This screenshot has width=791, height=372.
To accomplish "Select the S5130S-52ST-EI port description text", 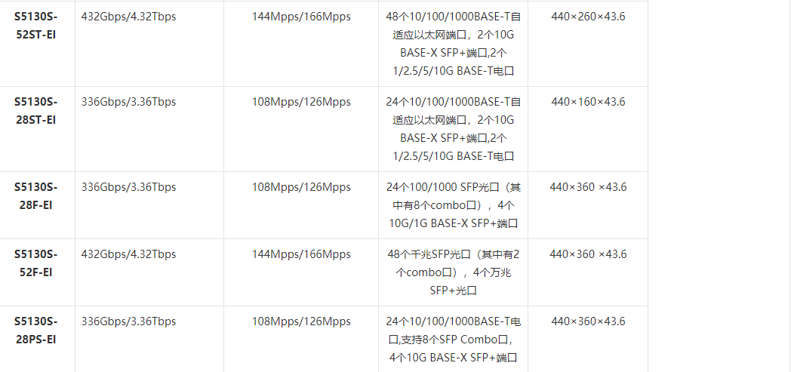I will (x=454, y=44).
